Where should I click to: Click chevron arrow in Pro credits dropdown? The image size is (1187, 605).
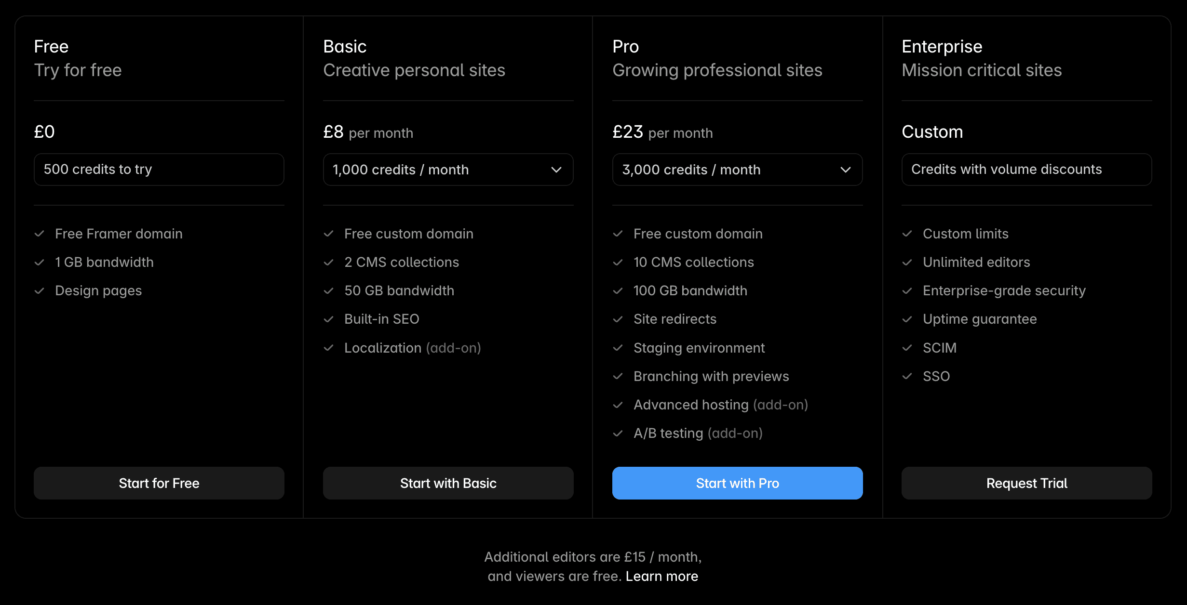pos(846,170)
